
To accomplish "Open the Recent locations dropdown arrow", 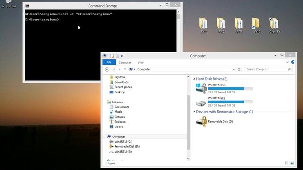I will click(x=120, y=69).
